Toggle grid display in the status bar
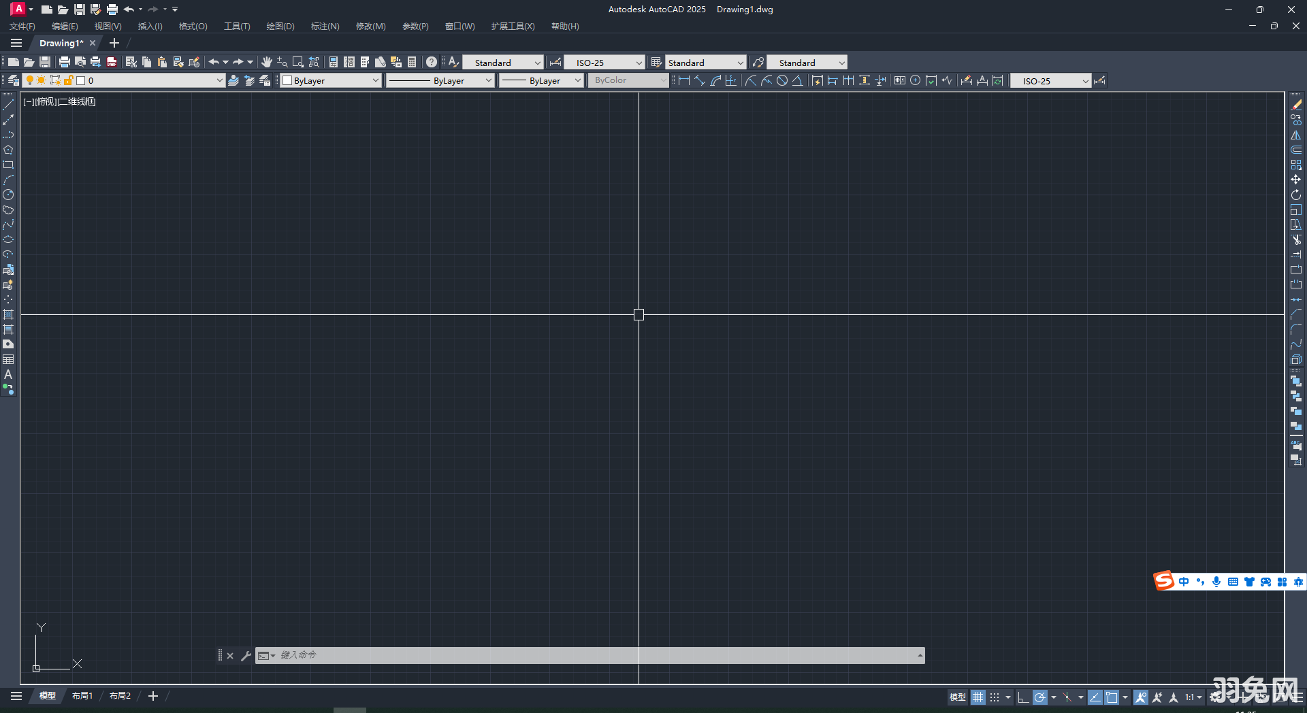 pyautogui.click(x=978, y=697)
